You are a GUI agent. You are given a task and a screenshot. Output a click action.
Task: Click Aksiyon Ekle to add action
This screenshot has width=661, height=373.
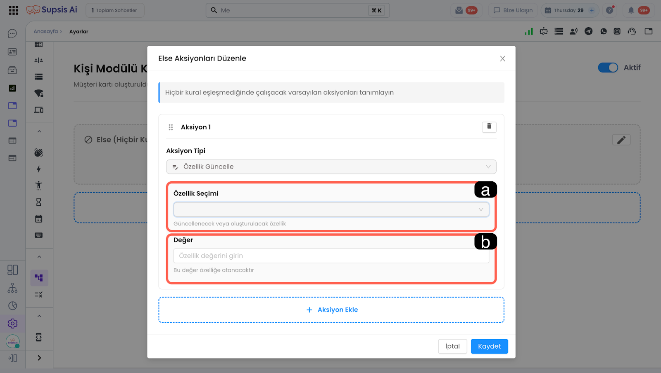[331, 310]
